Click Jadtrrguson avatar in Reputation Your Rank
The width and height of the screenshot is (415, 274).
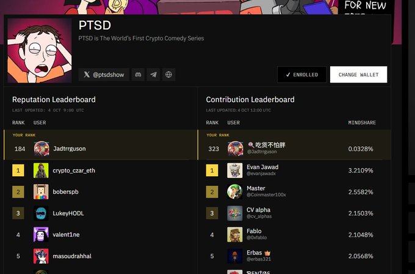(41, 149)
